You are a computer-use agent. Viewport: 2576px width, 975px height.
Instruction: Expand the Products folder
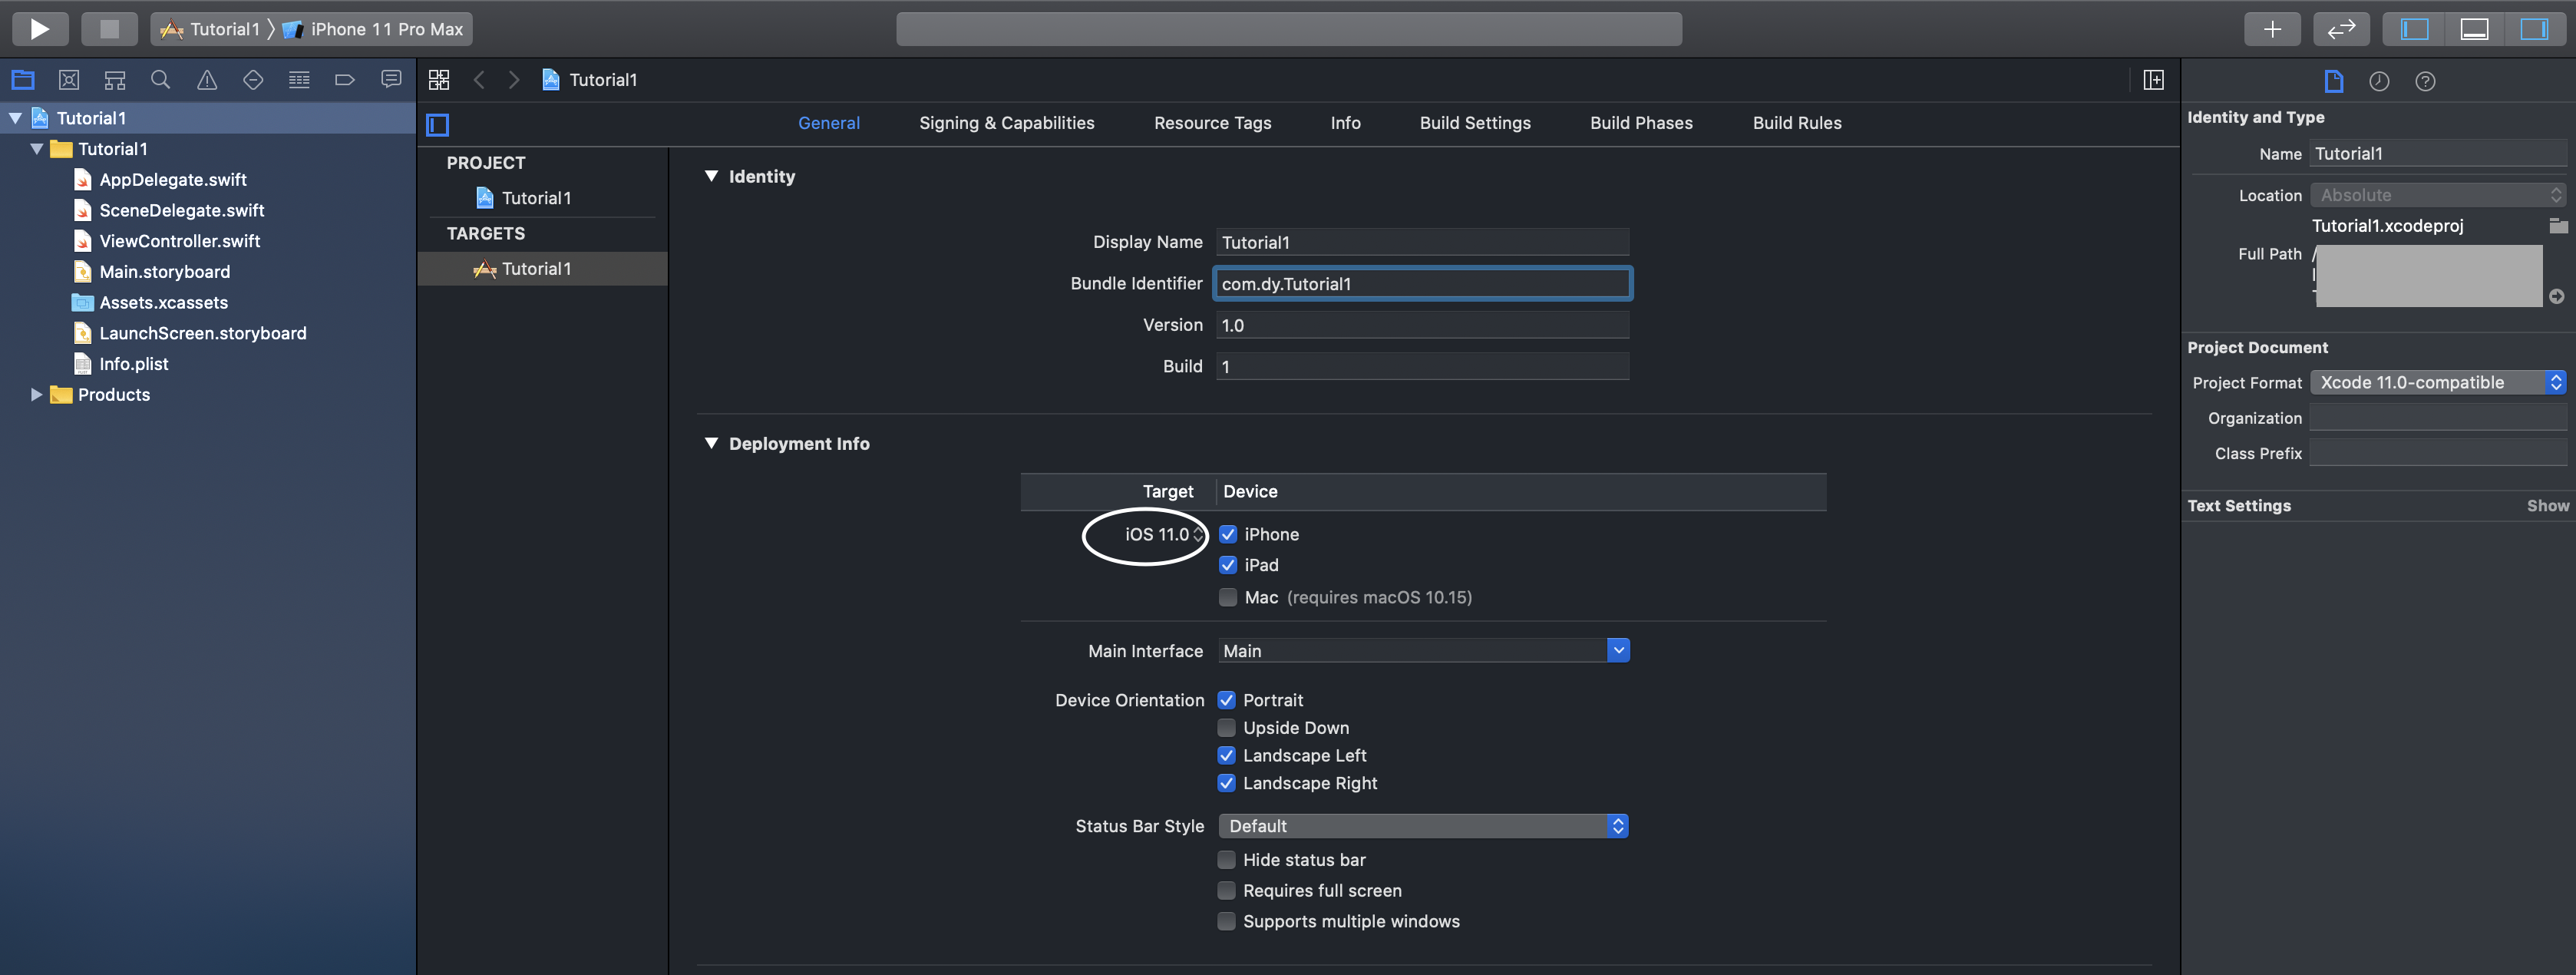pos(37,395)
